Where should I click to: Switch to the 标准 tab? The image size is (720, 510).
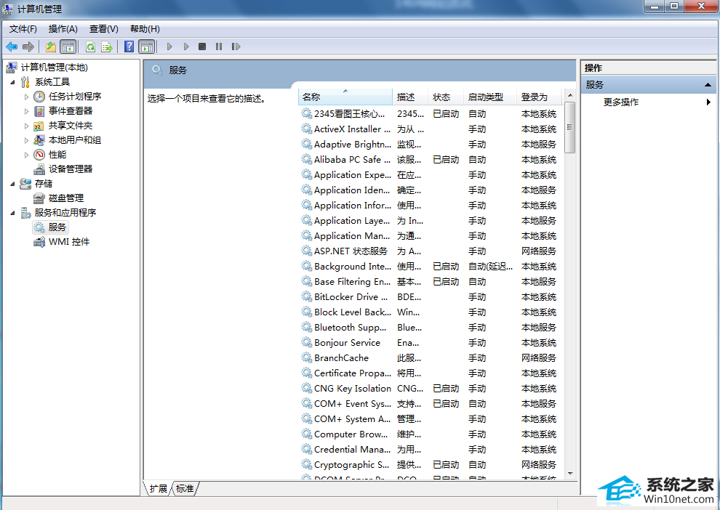click(x=185, y=488)
